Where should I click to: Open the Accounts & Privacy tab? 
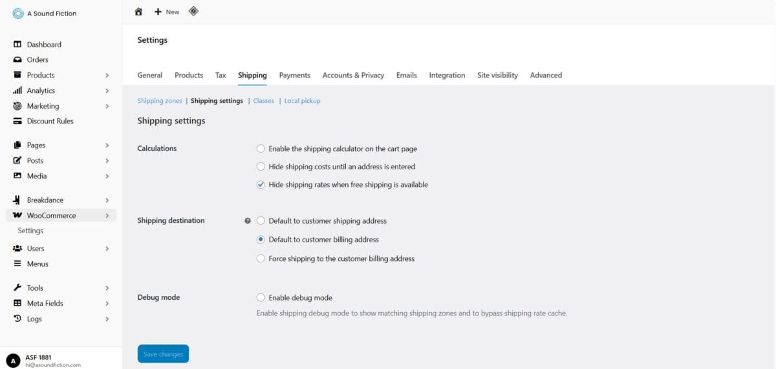click(x=353, y=75)
